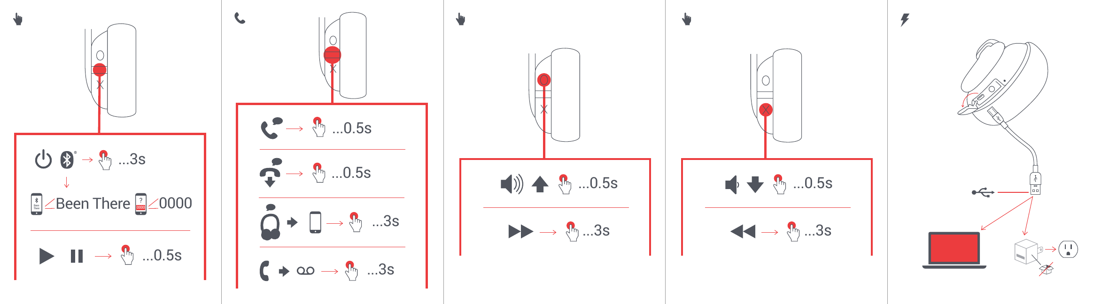1109x304 pixels.
Task: Click the Bluetooth logo icon
Action: 67,160
